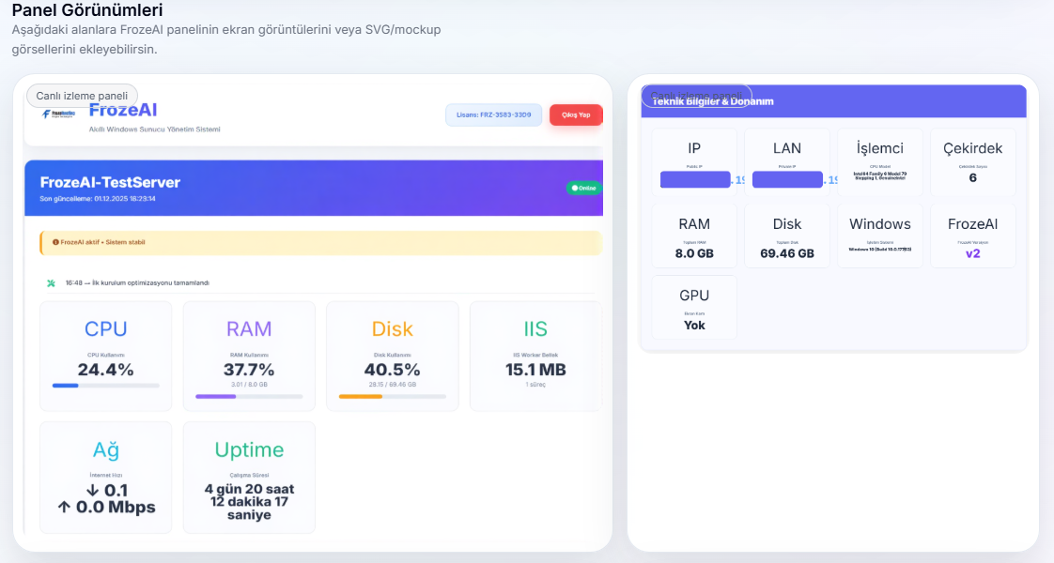The image size is (1054, 563).
Task: Click the info icon in FrozeAI aktif alert
Action: coord(56,242)
